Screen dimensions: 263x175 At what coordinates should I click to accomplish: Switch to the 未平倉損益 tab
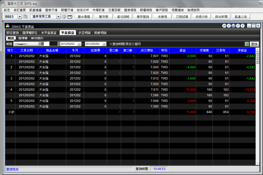tap(49, 33)
